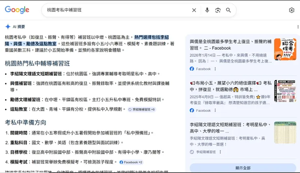The height and width of the screenshot is (173, 300).
Task: Click the 2025年4月9日 snippet date
Action: pyautogui.click(x=202, y=97)
